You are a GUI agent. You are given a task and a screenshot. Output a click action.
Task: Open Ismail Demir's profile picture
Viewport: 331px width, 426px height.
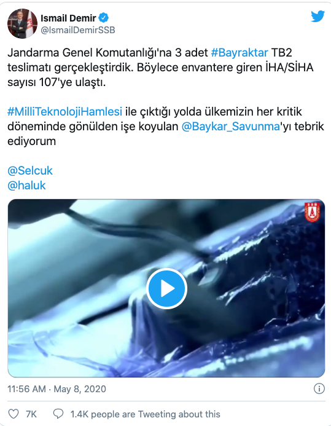[x=22, y=23]
